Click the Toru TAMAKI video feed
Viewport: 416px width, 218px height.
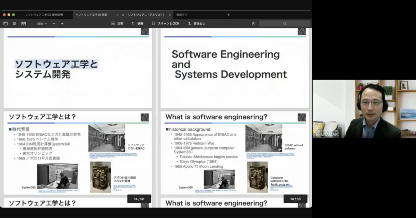pyautogui.click(x=364, y=109)
